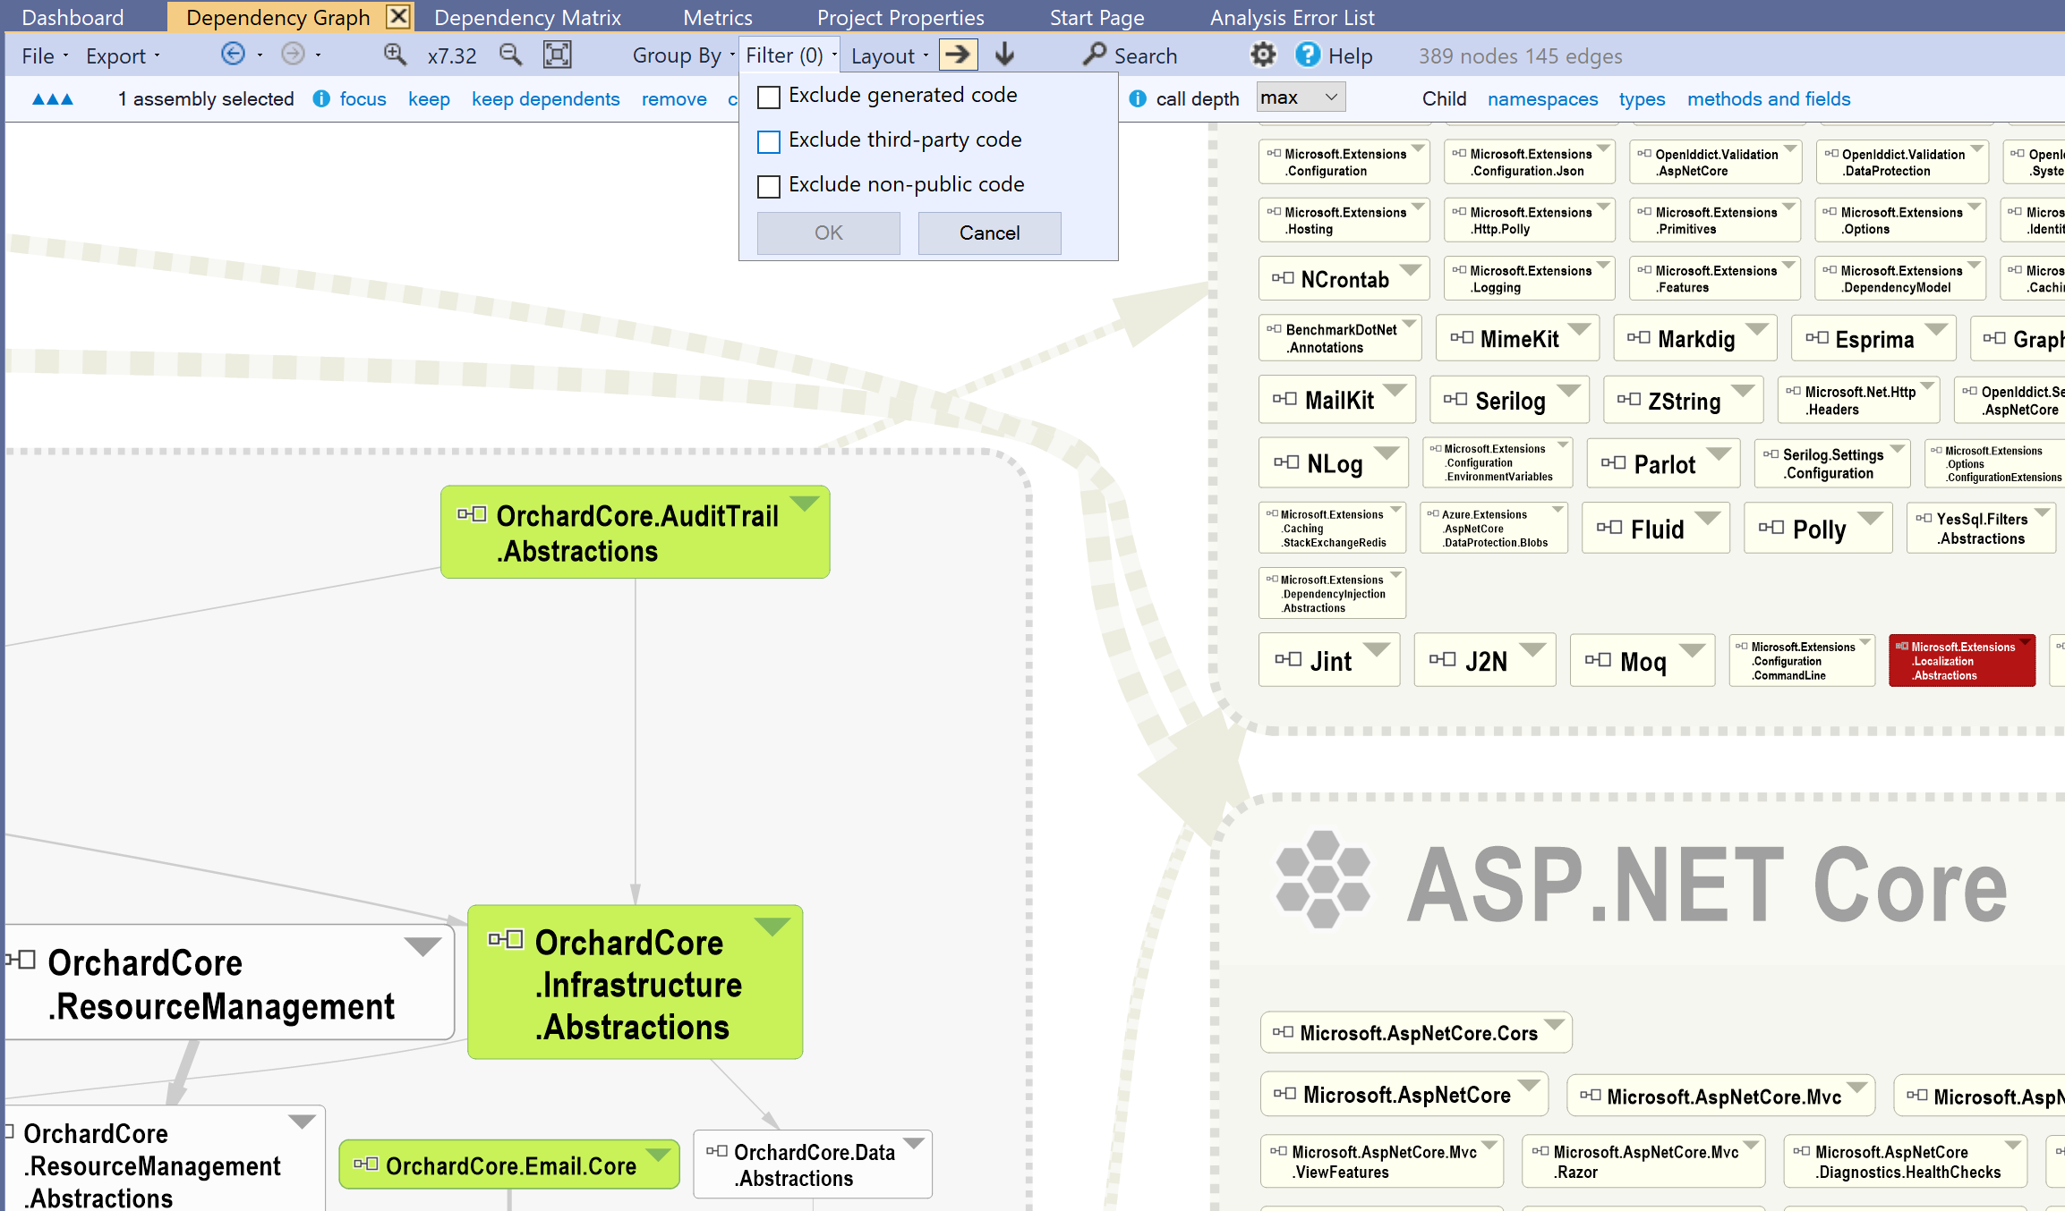Expand the OrchardCore.Infrastructure.Abstractions node arrow

point(772,927)
